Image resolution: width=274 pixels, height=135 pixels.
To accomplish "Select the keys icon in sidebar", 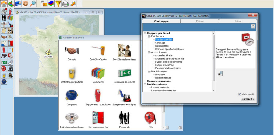I will pos(10,37).
